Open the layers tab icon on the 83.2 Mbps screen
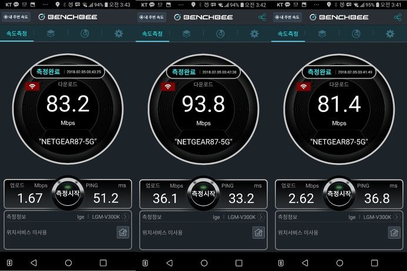The width and height of the screenshot is (407, 271). pos(51,33)
